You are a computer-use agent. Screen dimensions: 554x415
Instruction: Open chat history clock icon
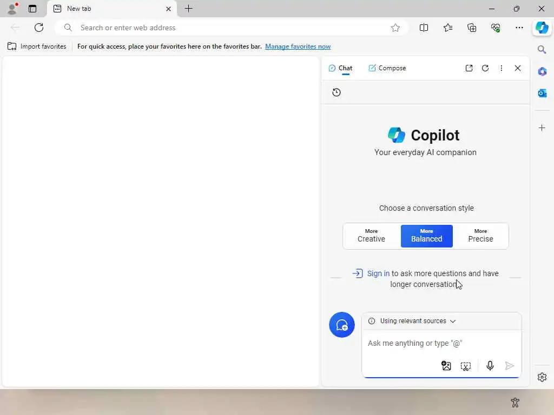[337, 92]
